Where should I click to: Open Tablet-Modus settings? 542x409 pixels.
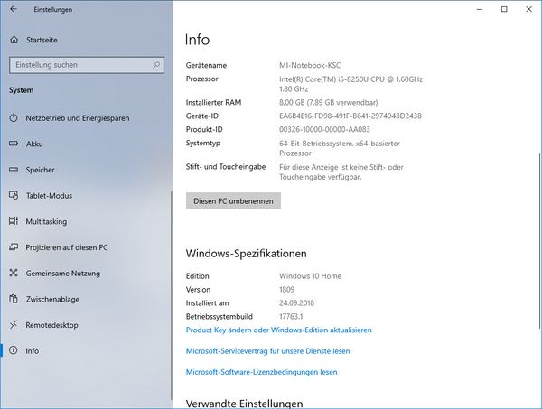pos(86,196)
